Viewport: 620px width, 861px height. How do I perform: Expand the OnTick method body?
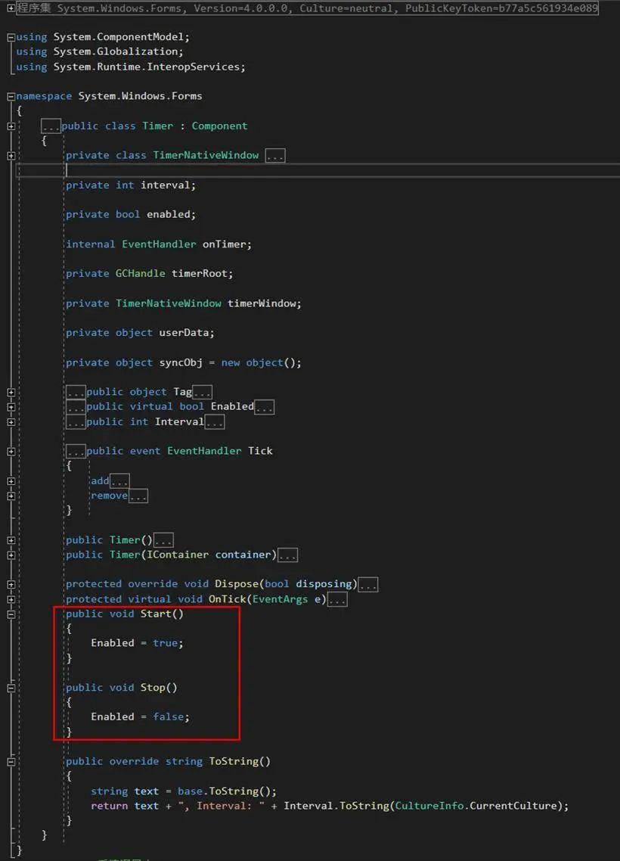[336, 598]
